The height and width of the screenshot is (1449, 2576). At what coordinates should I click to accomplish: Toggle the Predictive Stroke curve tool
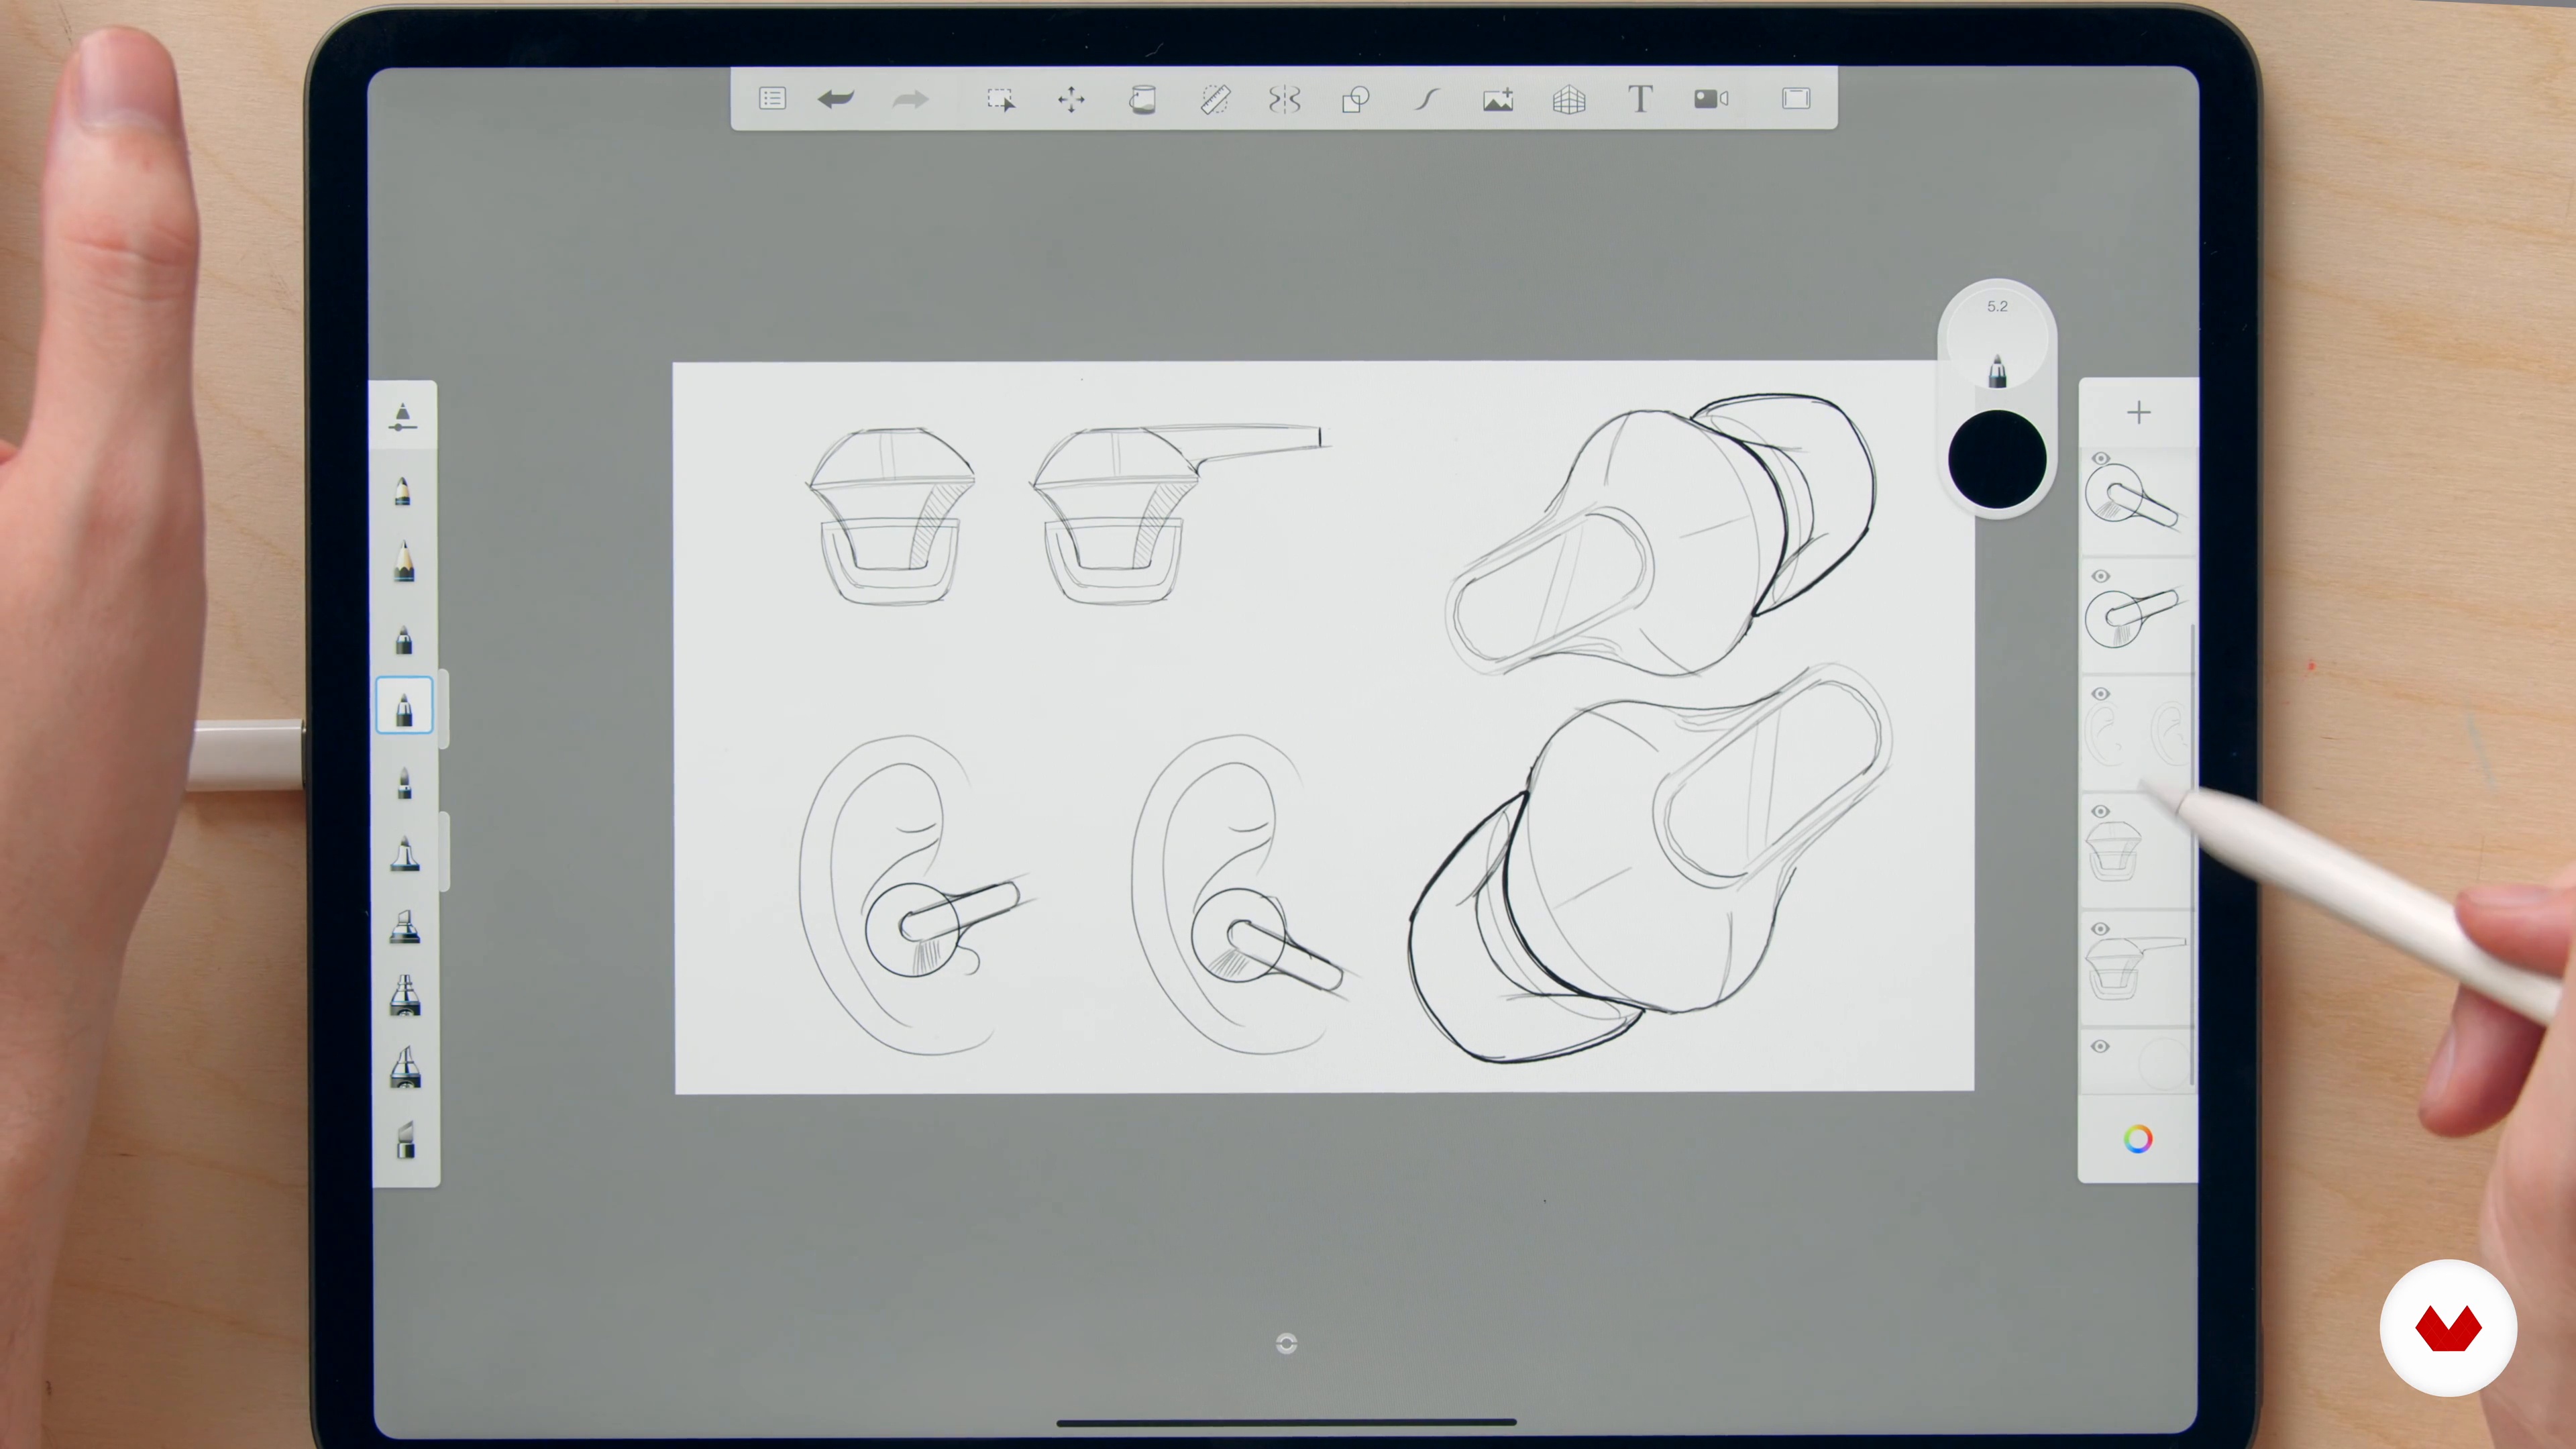[x=1427, y=99]
